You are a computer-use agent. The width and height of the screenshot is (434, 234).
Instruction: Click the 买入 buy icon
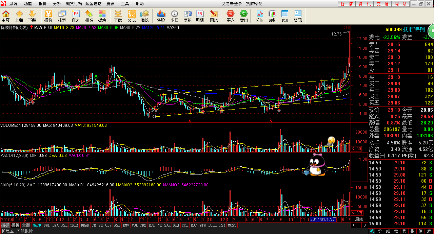231,16
